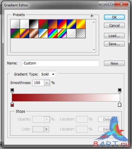Click the Name field containing Custom

61,63
